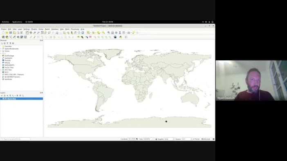
Task: Refresh the Browser panel
Action: click(x=4, y=43)
